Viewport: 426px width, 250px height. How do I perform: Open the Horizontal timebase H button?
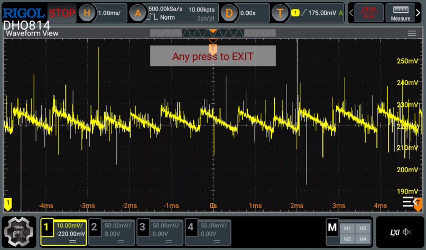(x=87, y=13)
